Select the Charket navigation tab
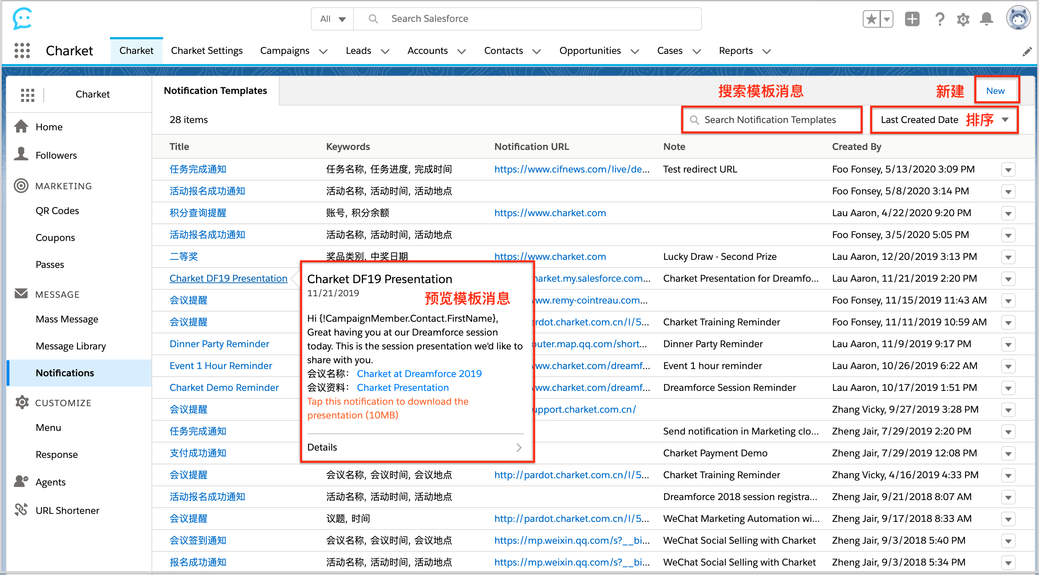1039x575 pixels. pyautogui.click(x=136, y=51)
